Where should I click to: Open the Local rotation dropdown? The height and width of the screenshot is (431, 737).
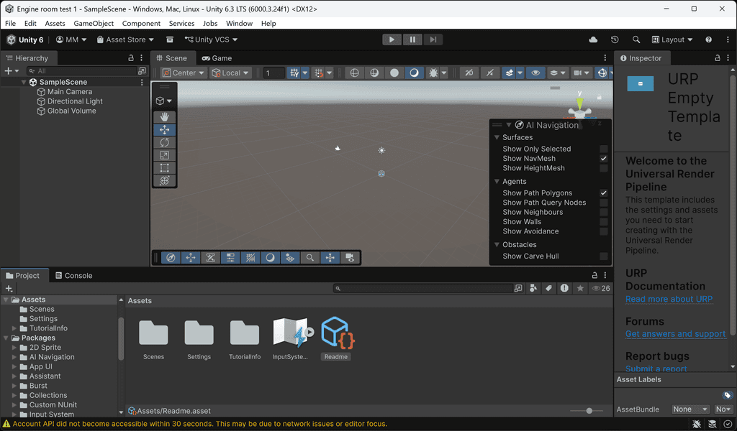pyautogui.click(x=230, y=73)
